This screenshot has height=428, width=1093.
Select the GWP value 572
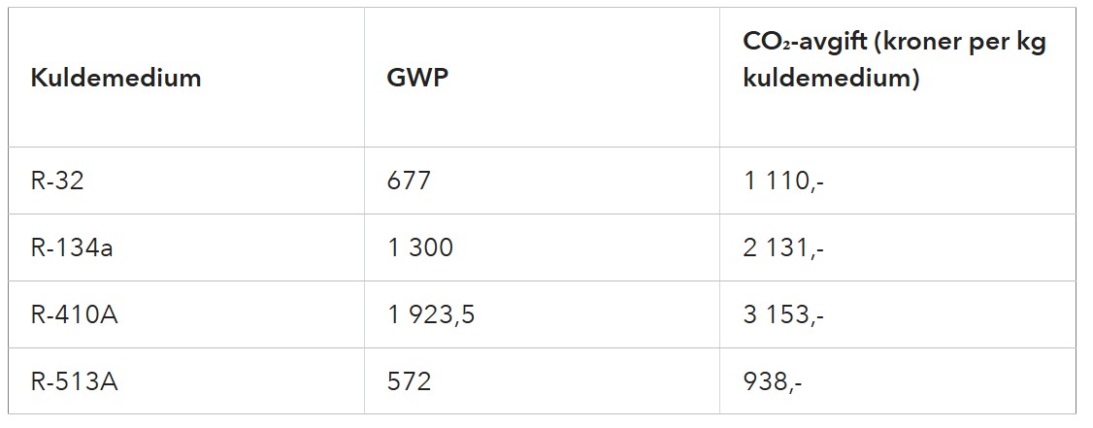click(409, 381)
